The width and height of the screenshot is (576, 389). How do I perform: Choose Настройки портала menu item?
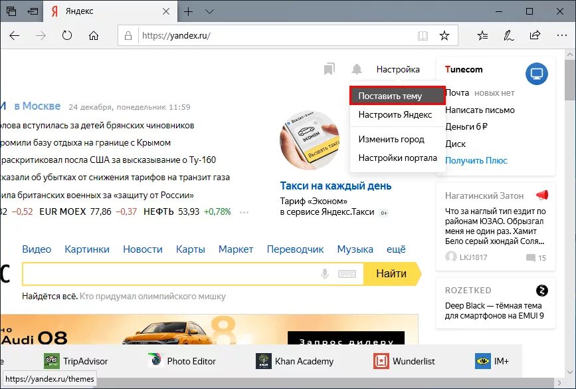pyautogui.click(x=398, y=158)
